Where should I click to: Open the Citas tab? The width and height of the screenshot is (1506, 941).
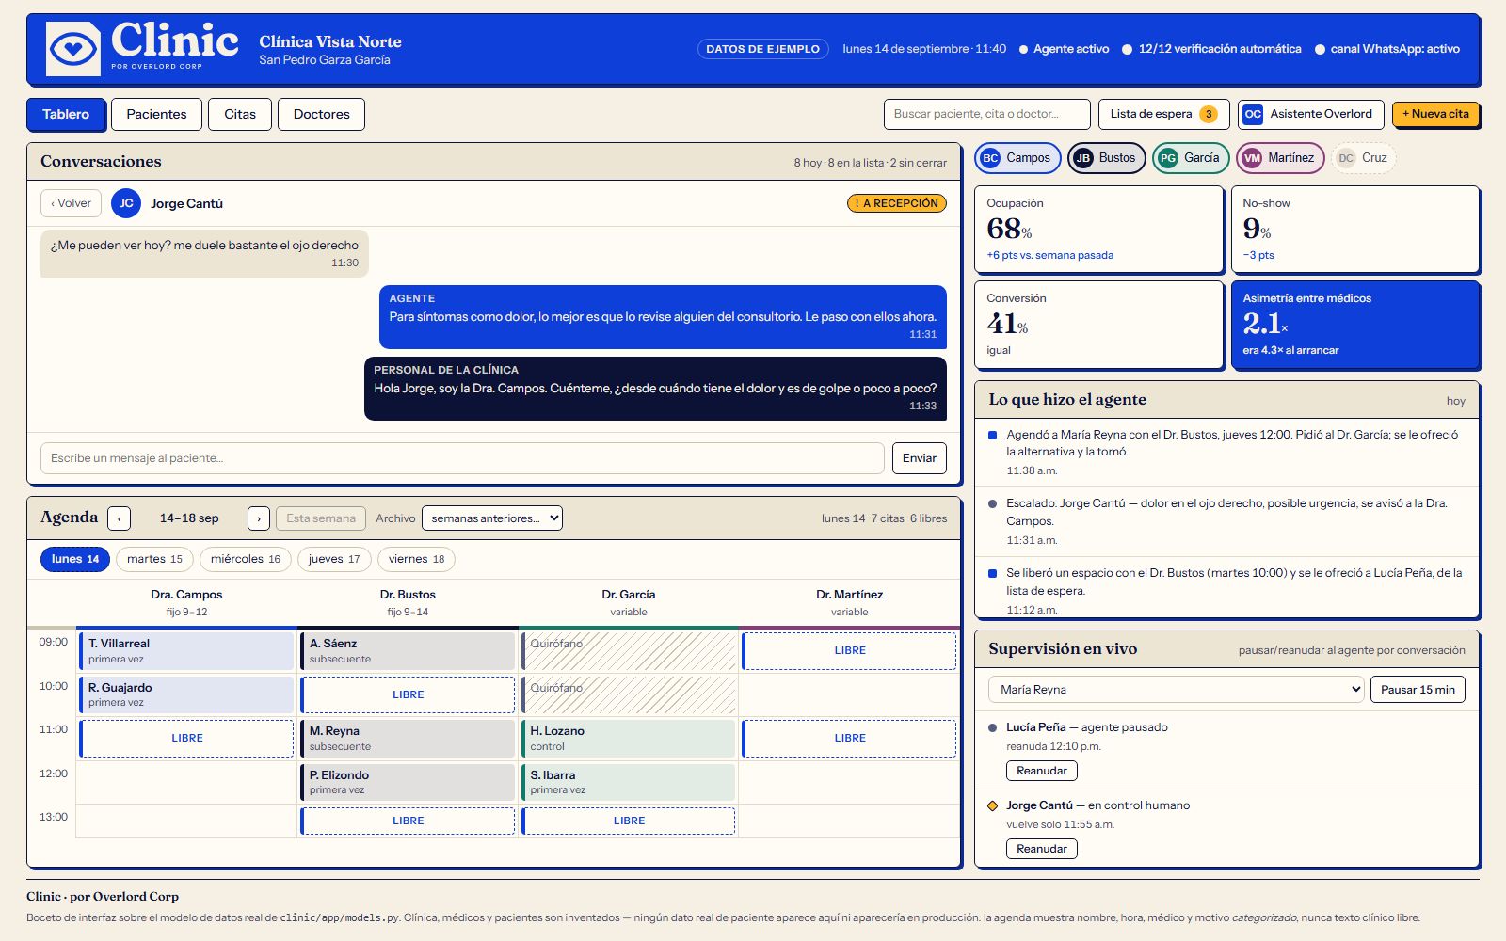tap(240, 114)
